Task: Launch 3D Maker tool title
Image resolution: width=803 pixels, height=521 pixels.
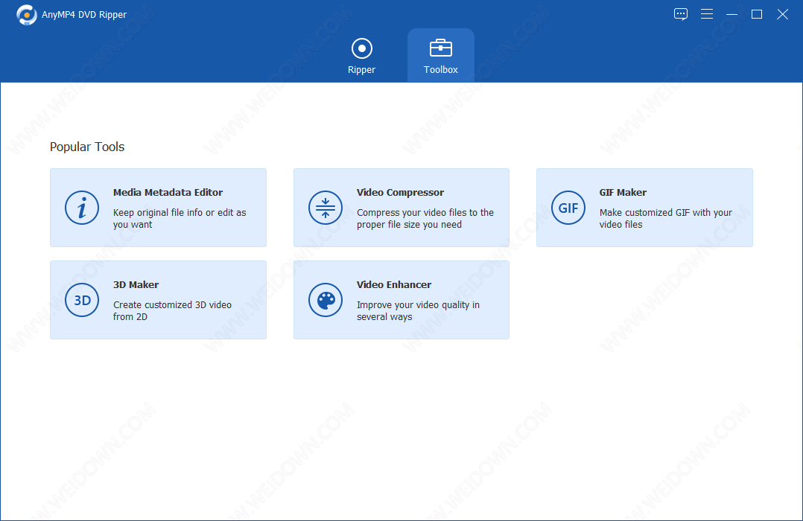Action: (x=136, y=284)
